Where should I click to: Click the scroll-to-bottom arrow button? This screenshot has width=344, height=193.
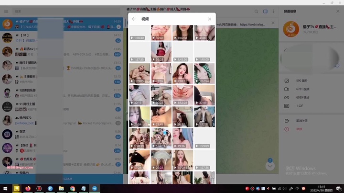click(270, 166)
